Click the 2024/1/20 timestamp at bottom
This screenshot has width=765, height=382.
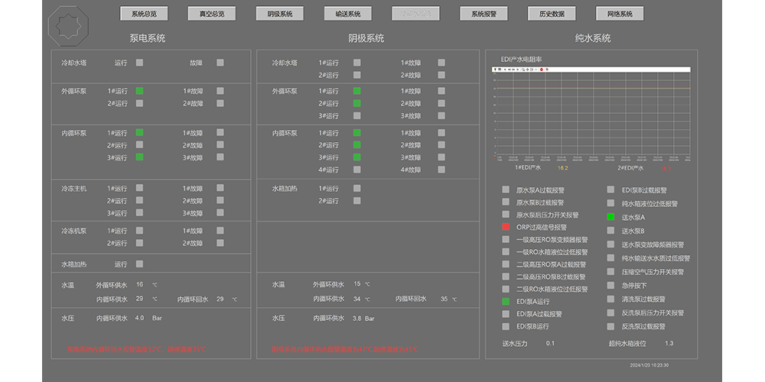(649, 365)
